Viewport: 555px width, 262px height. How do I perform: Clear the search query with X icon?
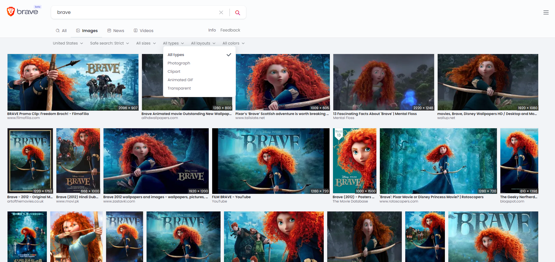click(221, 12)
